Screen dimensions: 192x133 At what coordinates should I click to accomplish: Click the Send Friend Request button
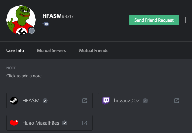pyautogui.click(x=154, y=20)
